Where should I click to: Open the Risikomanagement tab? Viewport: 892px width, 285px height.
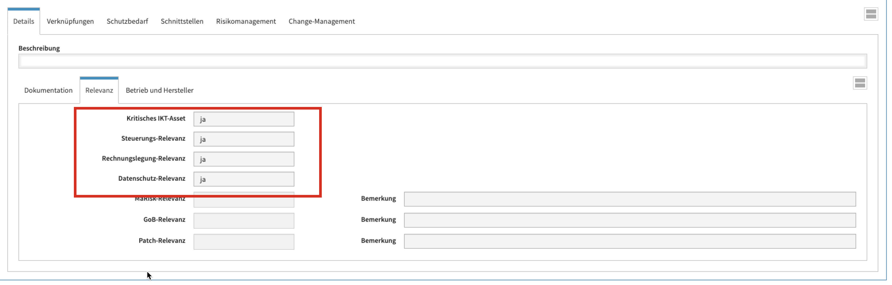tap(246, 21)
